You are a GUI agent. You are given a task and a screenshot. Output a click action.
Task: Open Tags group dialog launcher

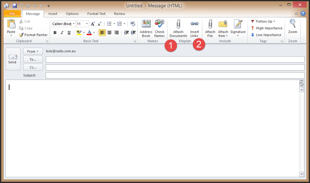tap(282, 41)
